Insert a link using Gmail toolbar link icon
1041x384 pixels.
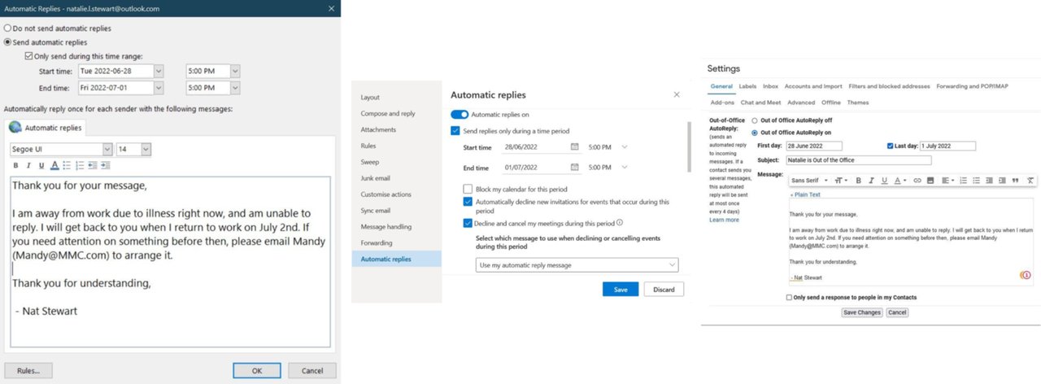point(917,180)
